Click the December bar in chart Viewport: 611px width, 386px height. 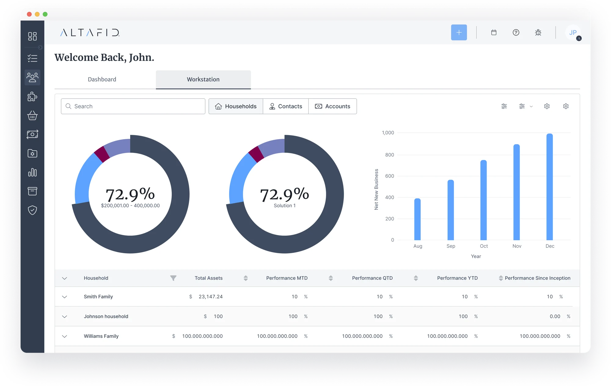pyautogui.click(x=550, y=187)
